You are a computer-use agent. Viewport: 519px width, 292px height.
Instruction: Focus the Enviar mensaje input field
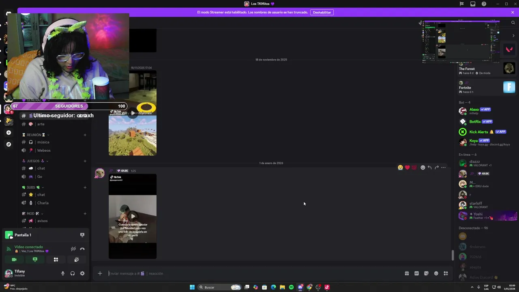(x=251, y=273)
